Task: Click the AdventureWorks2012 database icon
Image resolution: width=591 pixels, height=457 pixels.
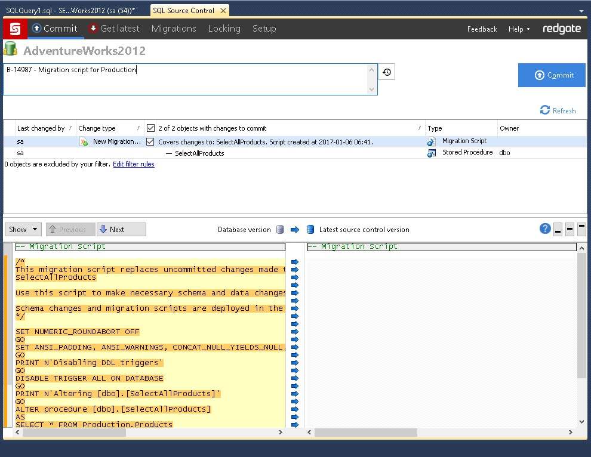Action: coord(11,50)
